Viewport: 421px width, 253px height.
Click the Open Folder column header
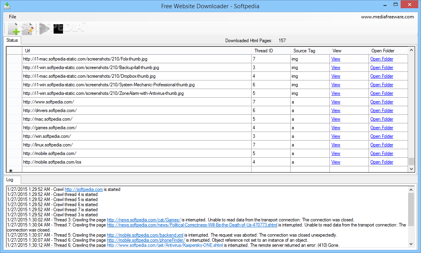click(x=388, y=51)
